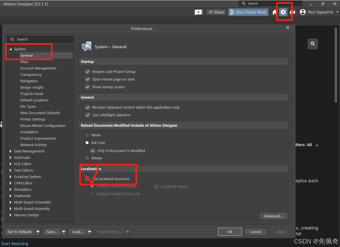The image size is (340, 247).
Task: Open Projects Panel preferences
Action: point(31,94)
